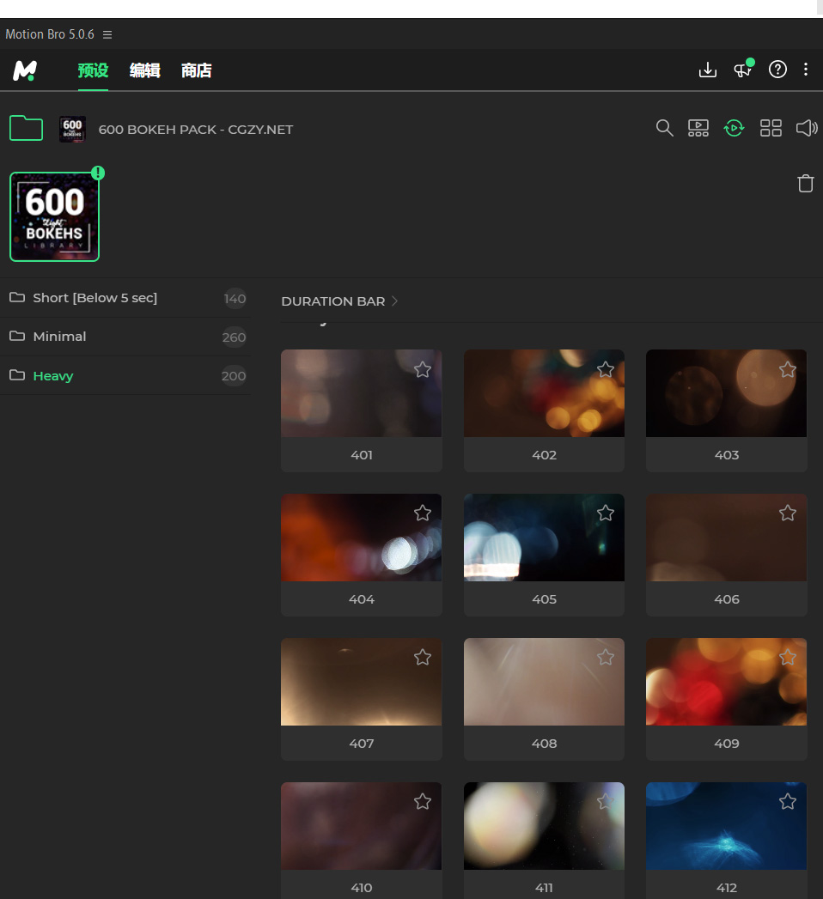Click the search magnifier icon
The height and width of the screenshot is (899, 823).
pos(664,128)
